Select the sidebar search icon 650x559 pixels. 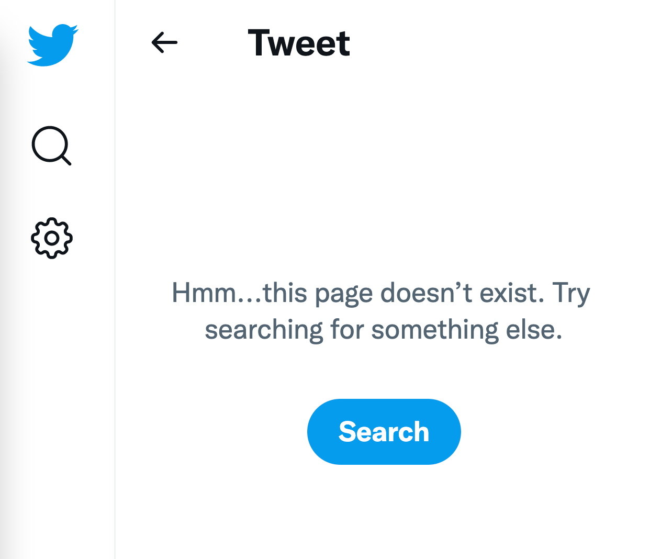click(x=51, y=145)
